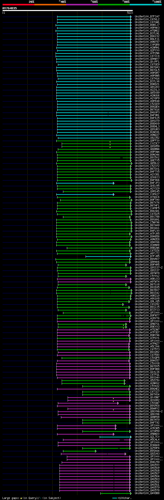Select the UniRef100_A7R3R5 label
The image size is (164, 500).
(147, 428)
